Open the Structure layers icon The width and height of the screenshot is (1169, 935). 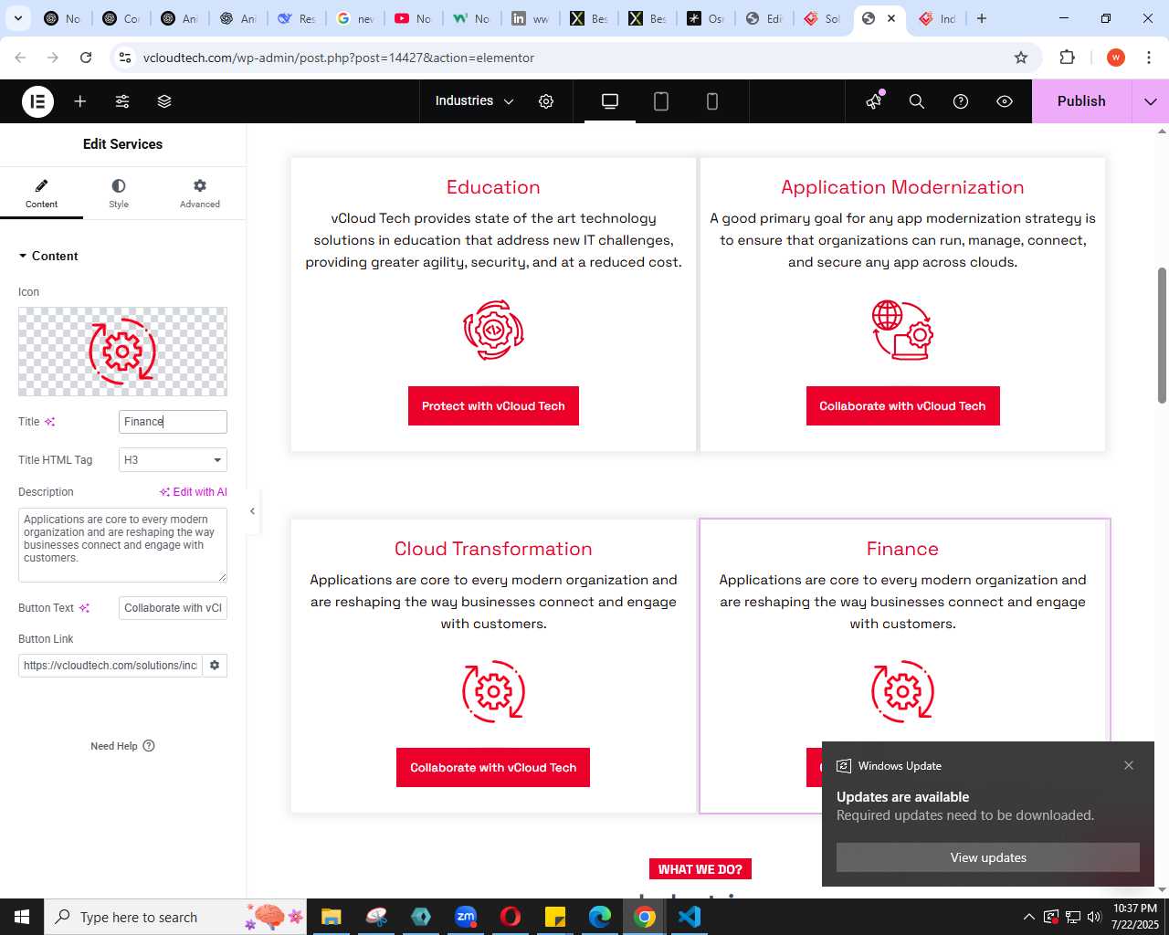point(164,101)
